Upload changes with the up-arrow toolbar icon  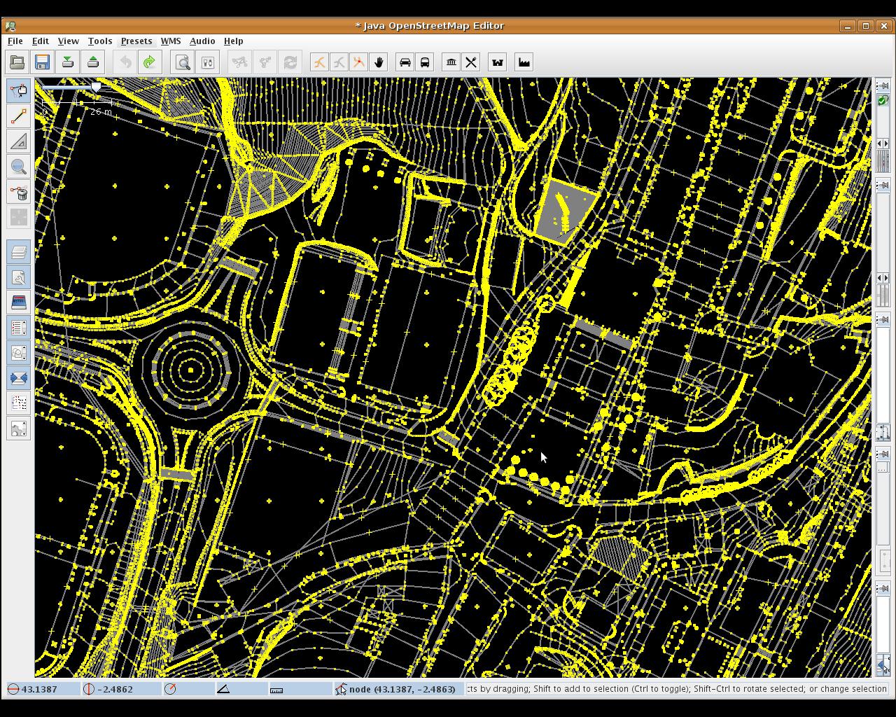tap(93, 62)
